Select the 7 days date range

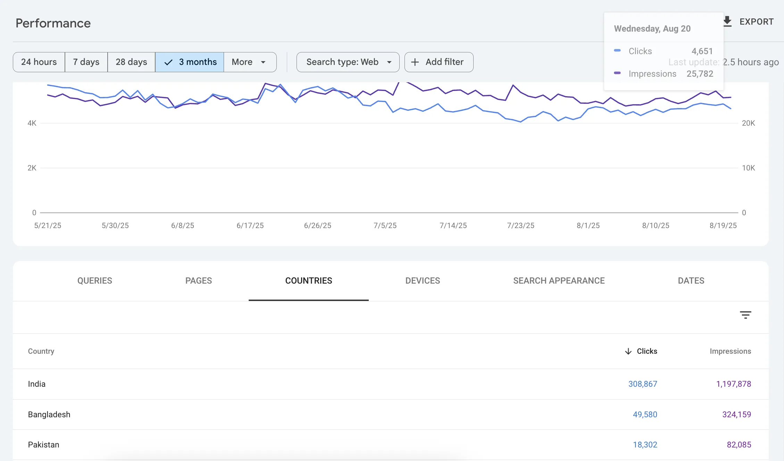86,62
